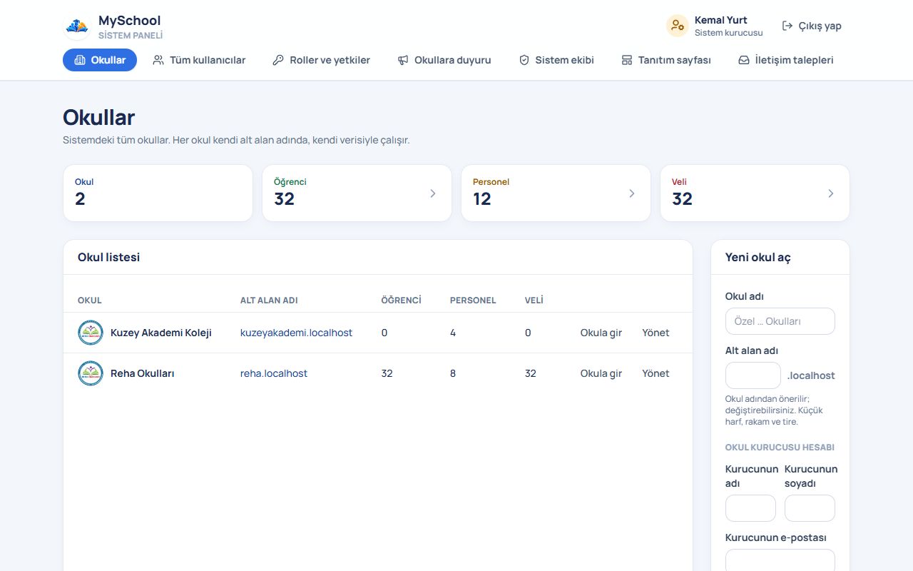Image resolution: width=913 pixels, height=571 pixels.
Task: Click the Sistem kurucusu role label
Action: click(729, 33)
